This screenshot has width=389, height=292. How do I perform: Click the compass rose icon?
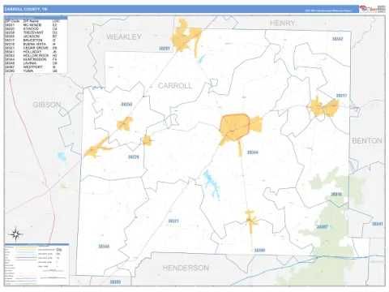tap(15, 234)
